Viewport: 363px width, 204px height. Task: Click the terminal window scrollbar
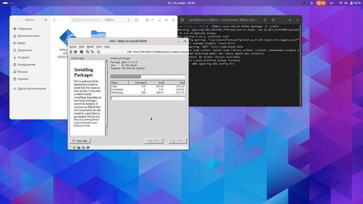301,65
